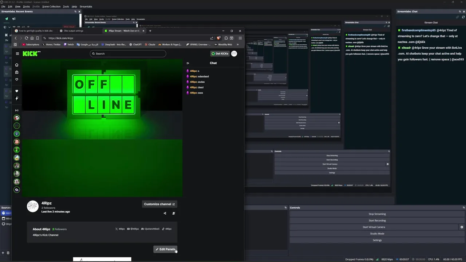Screen dimensions: 466x262
Task: Open the Streamlabs menu
Action: pyautogui.click(x=86, y=7)
